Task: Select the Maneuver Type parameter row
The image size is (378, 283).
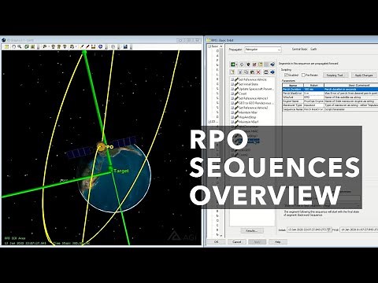Action: point(330,105)
